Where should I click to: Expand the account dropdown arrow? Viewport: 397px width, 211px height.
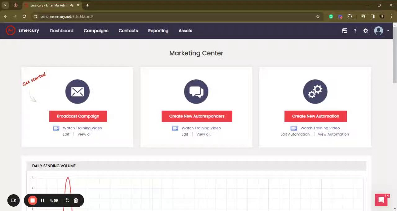tap(388, 31)
